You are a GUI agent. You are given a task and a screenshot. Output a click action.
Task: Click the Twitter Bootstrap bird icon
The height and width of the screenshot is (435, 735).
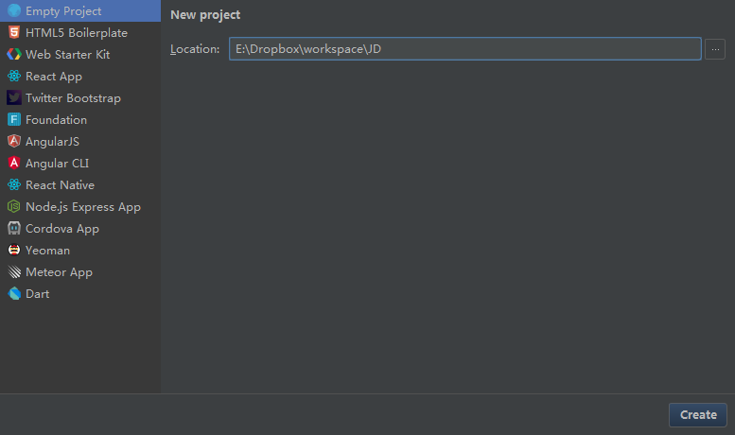14,97
